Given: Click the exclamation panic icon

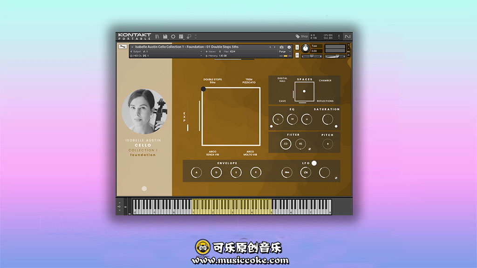Looking at the screenshot, I should (339, 37).
